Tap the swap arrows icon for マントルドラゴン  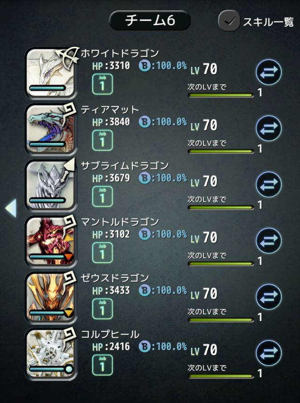click(x=269, y=241)
